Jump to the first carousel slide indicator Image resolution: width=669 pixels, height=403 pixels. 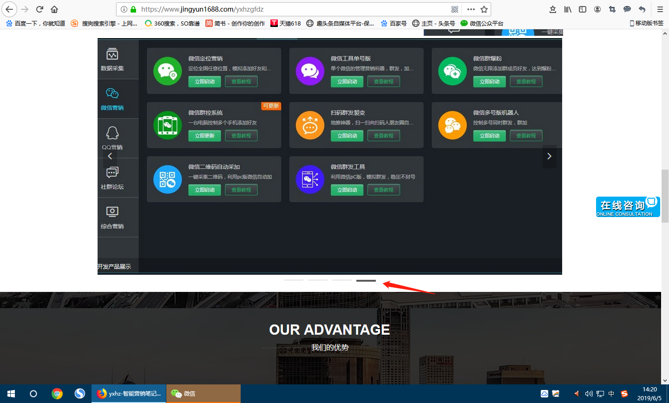click(x=294, y=280)
